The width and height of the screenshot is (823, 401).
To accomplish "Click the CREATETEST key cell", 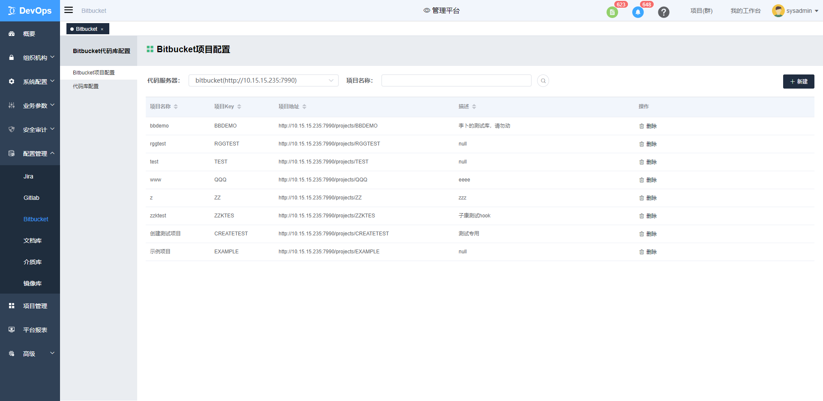I will coord(231,234).
